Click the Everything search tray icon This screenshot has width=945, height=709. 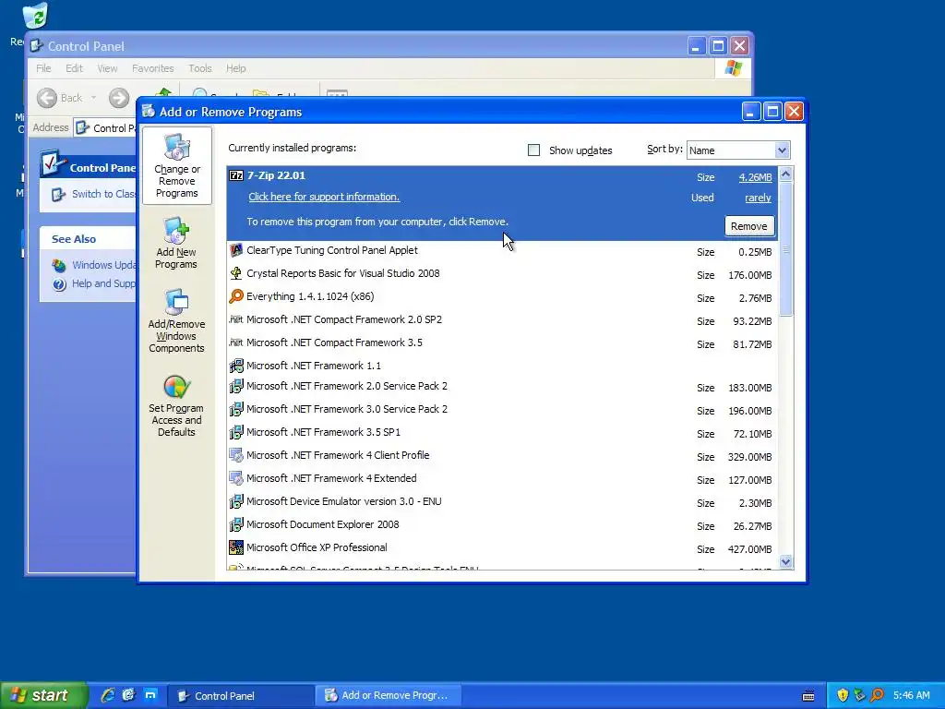click(x=877, y=695)
